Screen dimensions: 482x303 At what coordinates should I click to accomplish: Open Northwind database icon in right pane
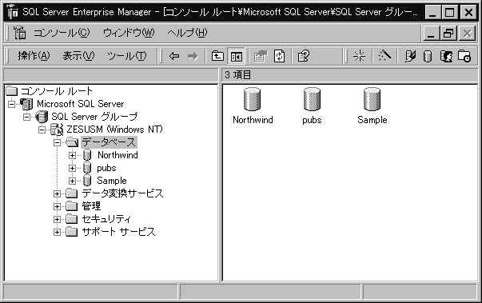point(252,99)
